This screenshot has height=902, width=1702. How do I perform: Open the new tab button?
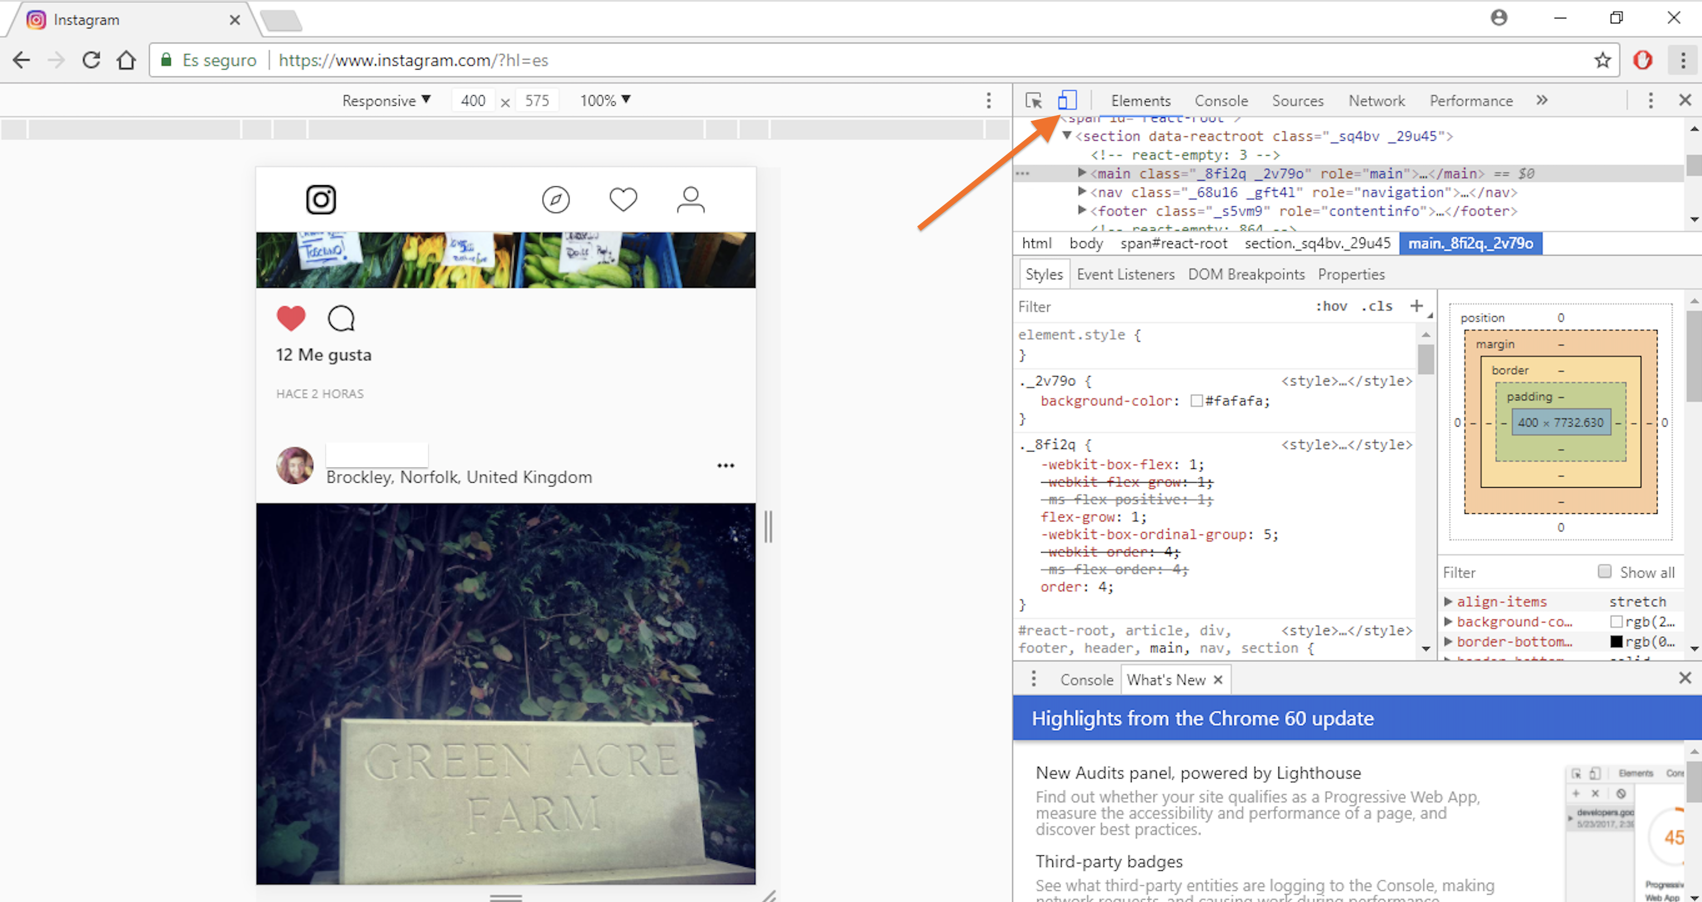click(281, 21)
